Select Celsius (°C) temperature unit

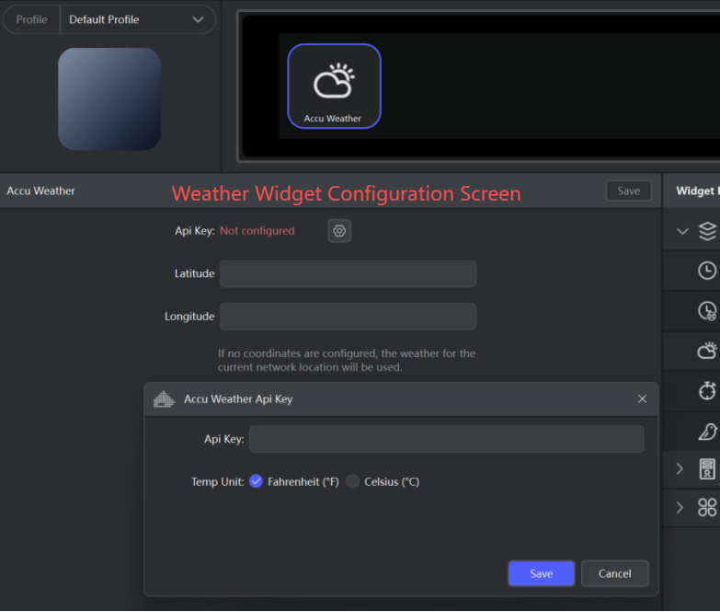352,481
